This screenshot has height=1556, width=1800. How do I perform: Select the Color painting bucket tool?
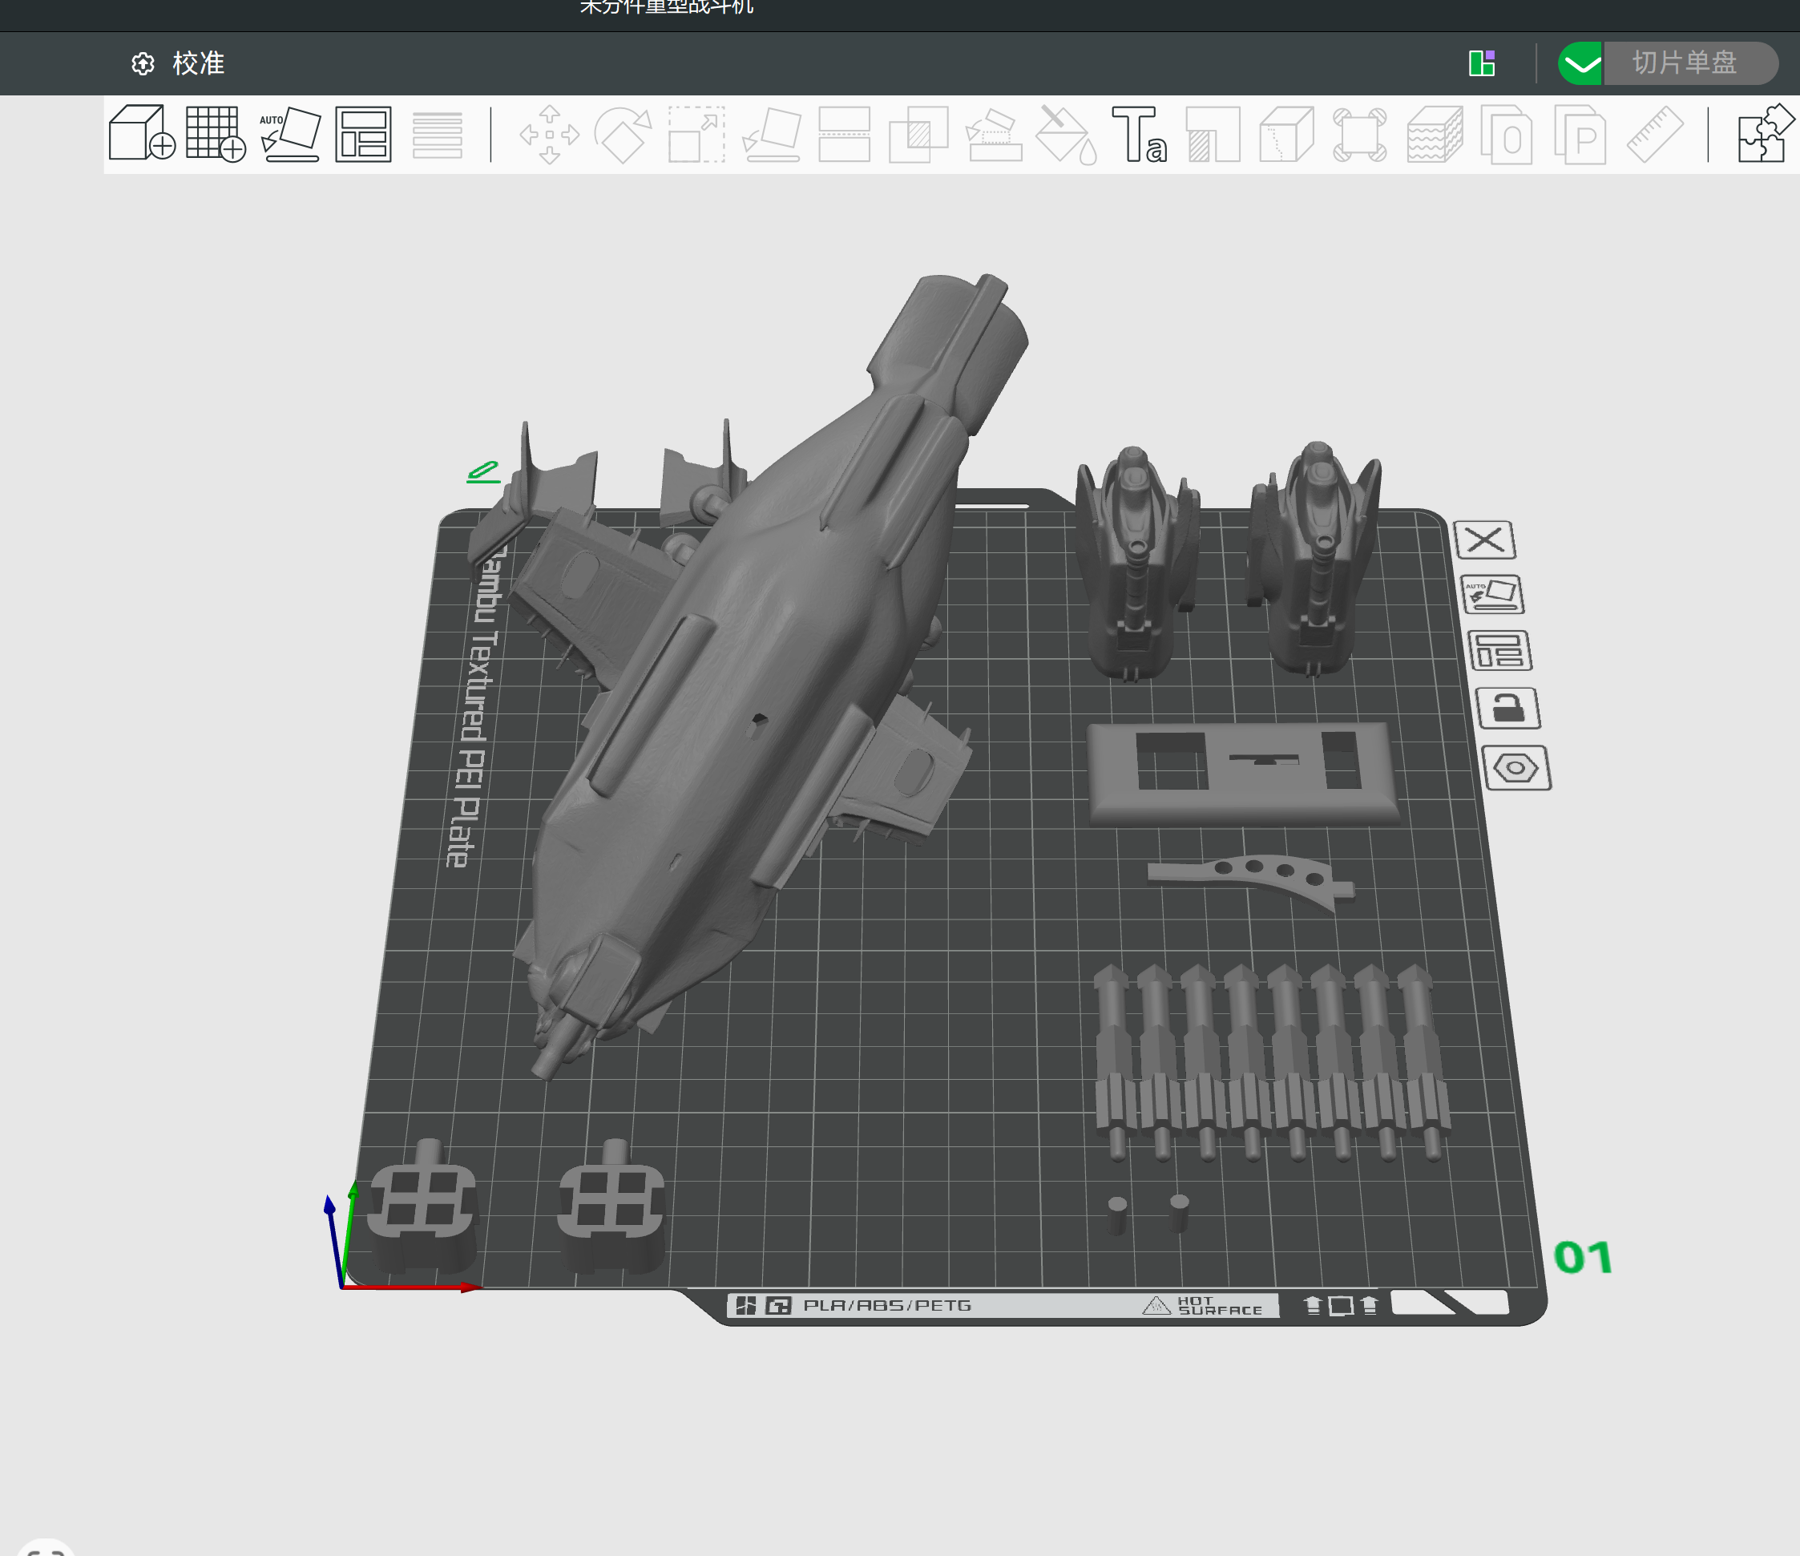[x=1067, y=135]
